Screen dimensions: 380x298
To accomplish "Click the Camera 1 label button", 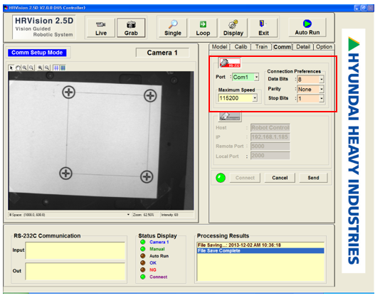I will pyautogui.click(x=162, y=53).
